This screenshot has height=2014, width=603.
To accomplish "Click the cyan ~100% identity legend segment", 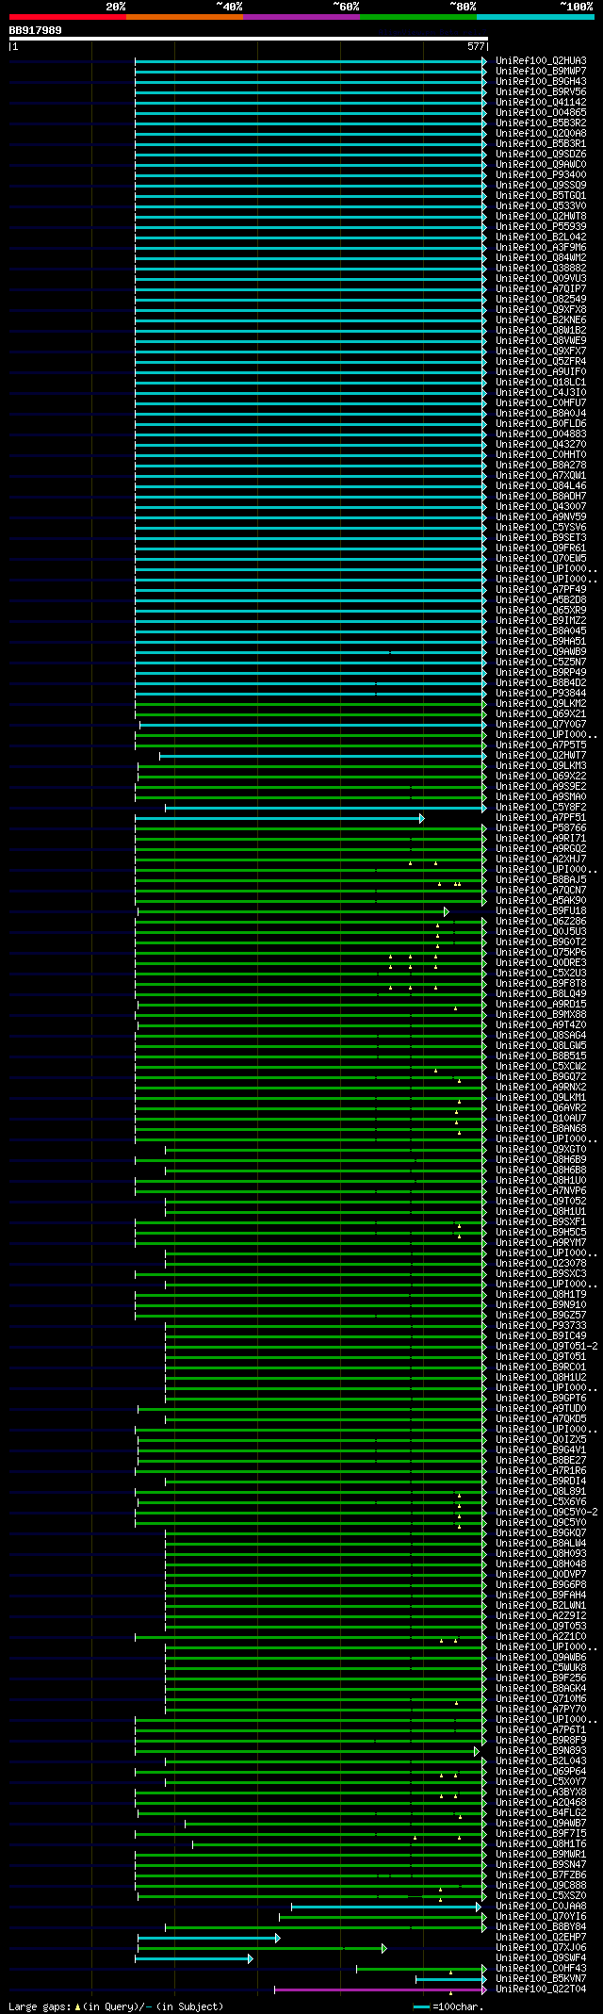I will click(535, 17).
